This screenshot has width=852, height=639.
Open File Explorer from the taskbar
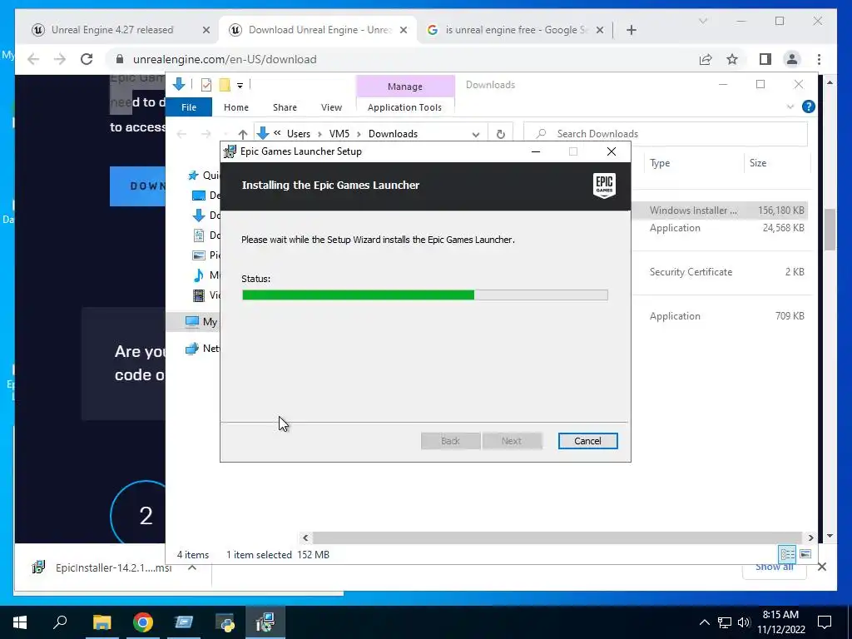pyautogui.click(x=102, y=622)
